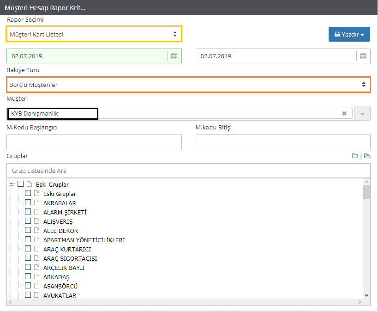
Task: Enable the ARKADAŞ group checkbox
Action: (x=28, y=276)
